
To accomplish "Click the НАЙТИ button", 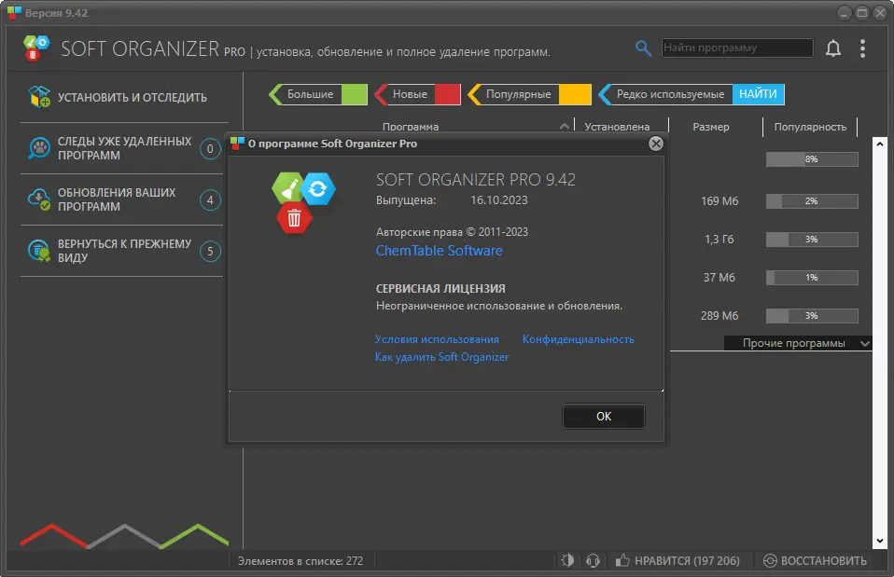I will click(759, 94).
